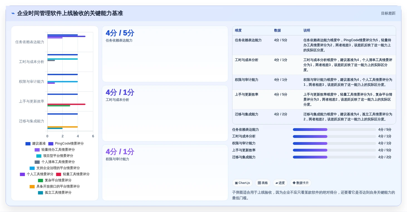
Task: Toggle 具备开放接口的平台情景评分 legend entry
Action: click(55, 187)
